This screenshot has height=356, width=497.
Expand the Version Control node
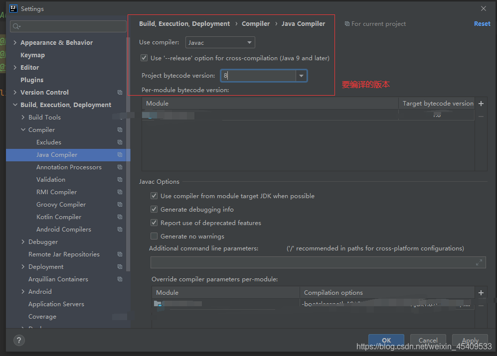15,93
